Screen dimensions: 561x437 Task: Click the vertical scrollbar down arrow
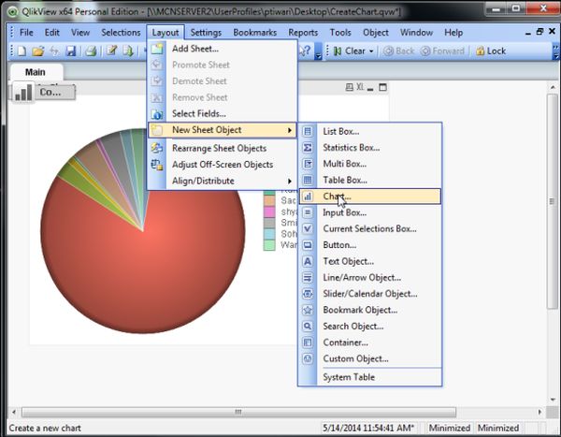[x=553, y=400]
